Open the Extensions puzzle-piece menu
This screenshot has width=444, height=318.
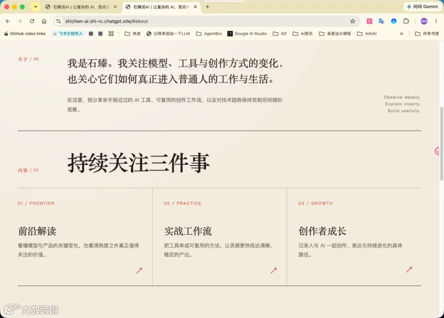(406, 21)
